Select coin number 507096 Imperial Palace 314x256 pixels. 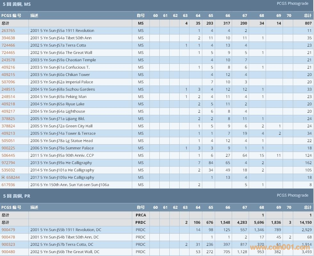tap(8, 82)
